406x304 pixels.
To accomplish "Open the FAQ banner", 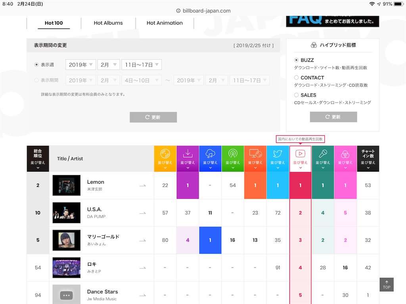I will (333, 21).
